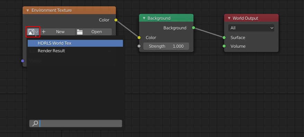Open the image datablock browse dropdown
Screen dimensions: 304x137
tap(33, 32)
